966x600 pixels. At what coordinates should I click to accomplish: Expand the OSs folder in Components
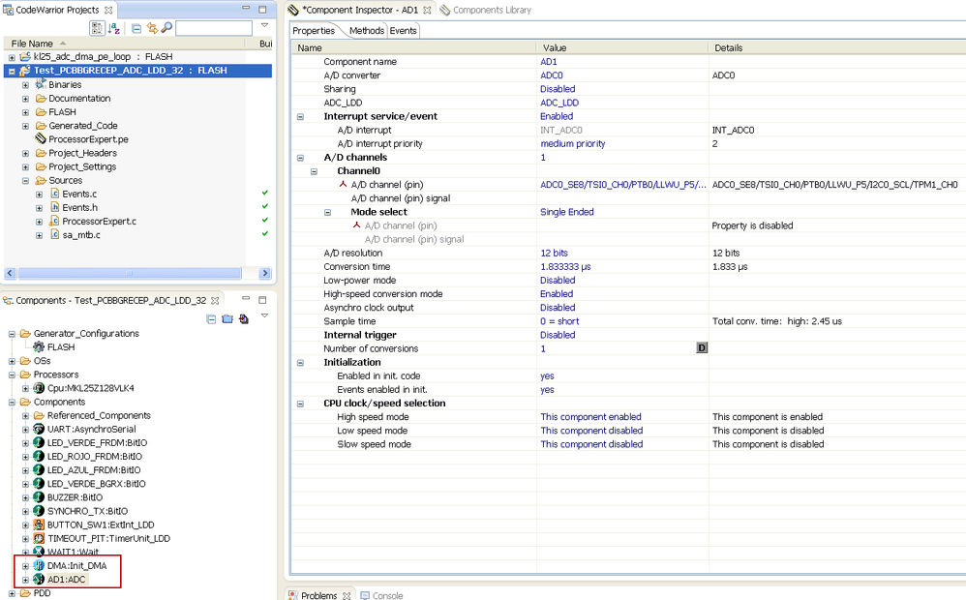pyautogui.click(x=12, y=361)
